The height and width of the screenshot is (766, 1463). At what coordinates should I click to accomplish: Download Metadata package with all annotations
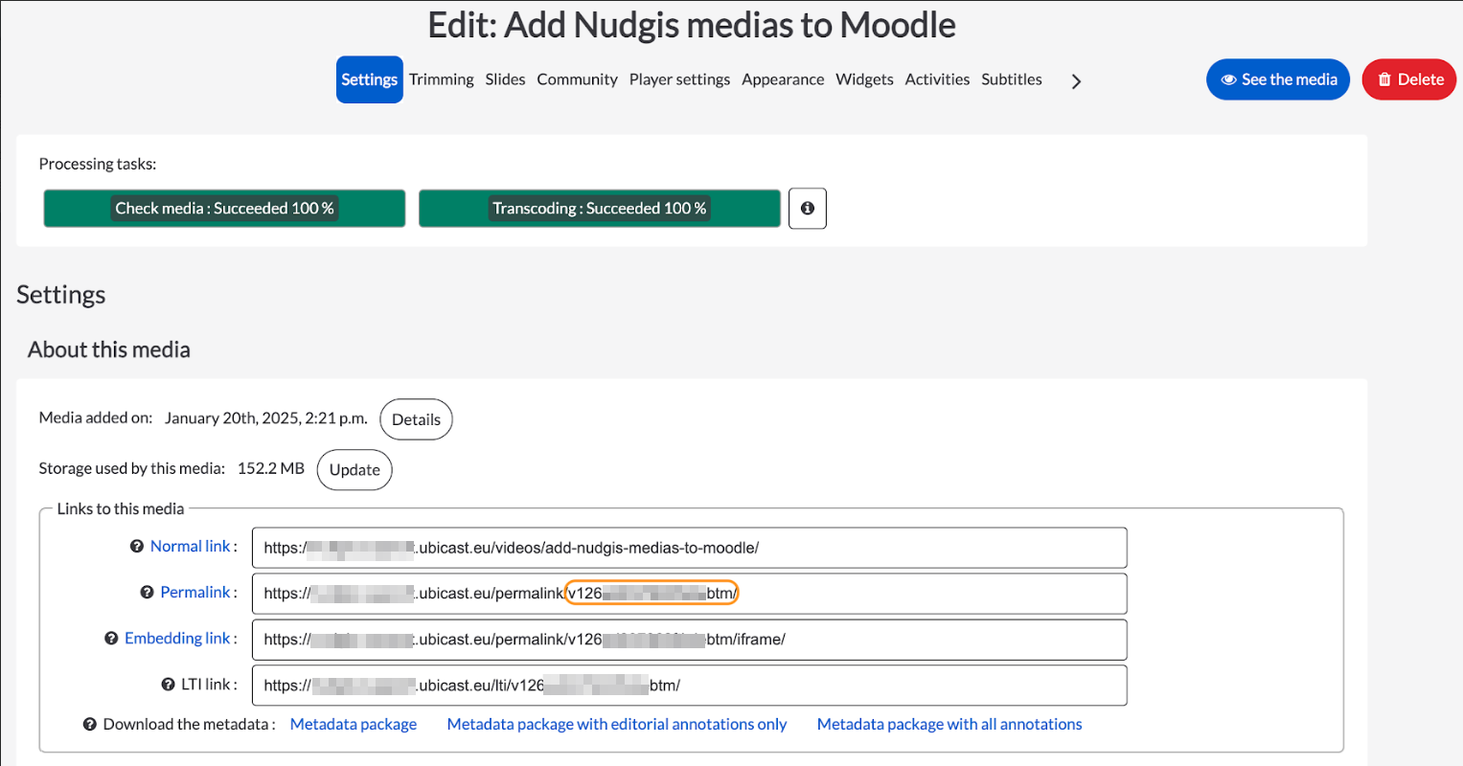pos(949,725)
